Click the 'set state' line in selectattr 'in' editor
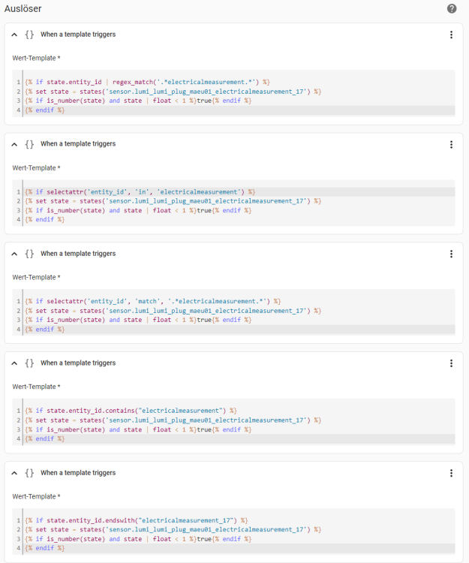Viewport: 469px width, 563px height. 173,201
